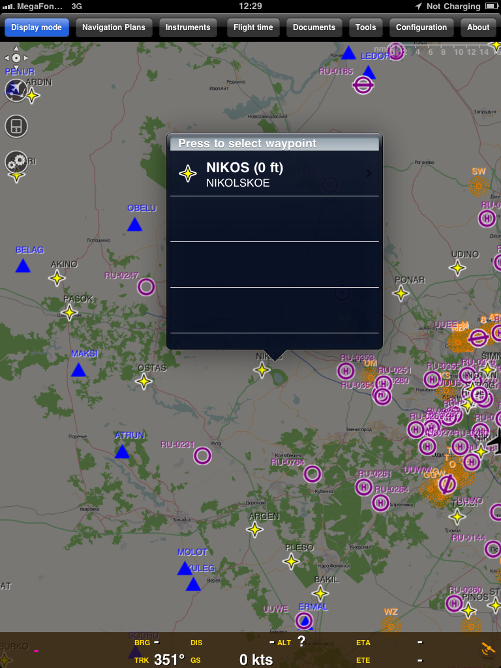
Task: Open the Instruments menu
Action: point(188,27)
